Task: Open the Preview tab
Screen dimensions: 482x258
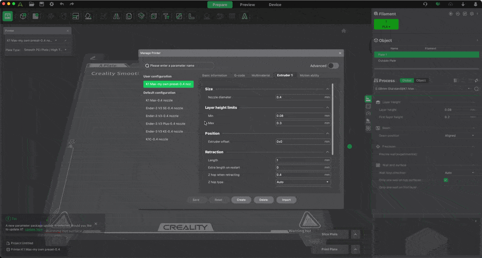Action: [x=247, y=5]
